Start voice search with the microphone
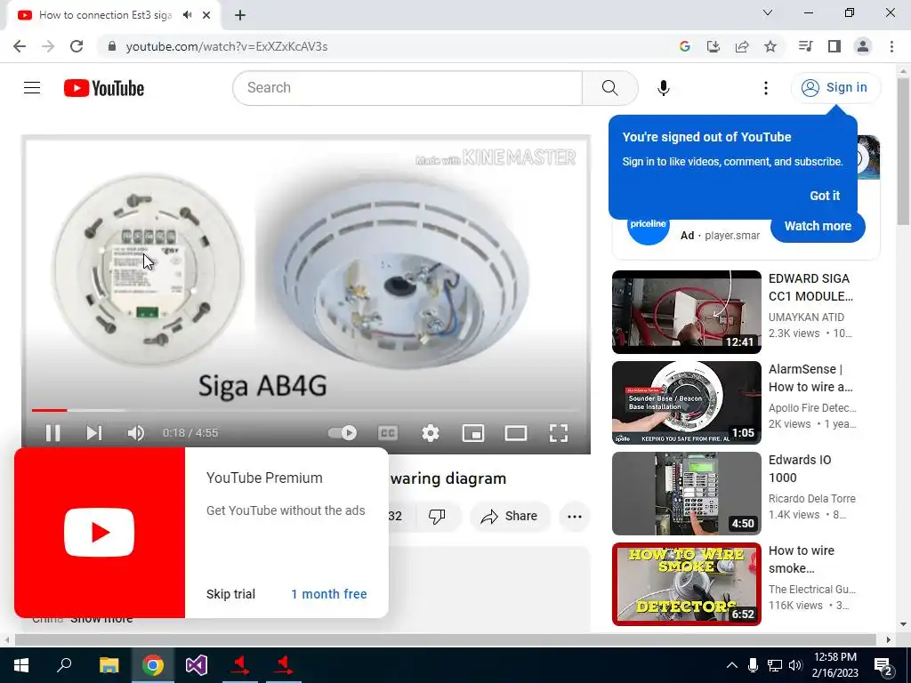The height and width of the screenshot is (683, 911). [663, 88]
